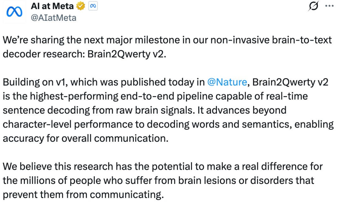Click the "millions of people who suffer" line

(158, 181)
